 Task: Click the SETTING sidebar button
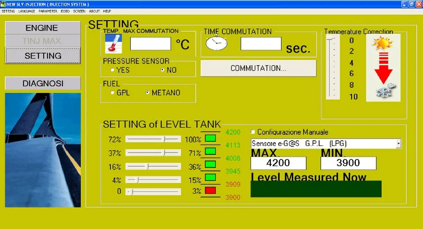[43, 56]
